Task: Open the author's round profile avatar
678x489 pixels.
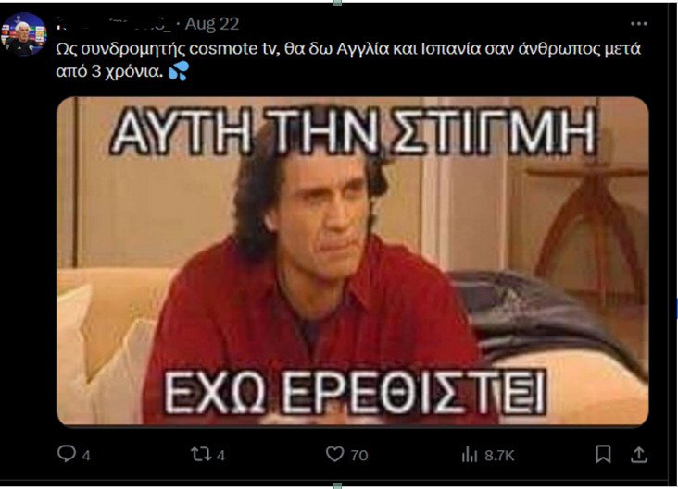Action: click(23, 34)
